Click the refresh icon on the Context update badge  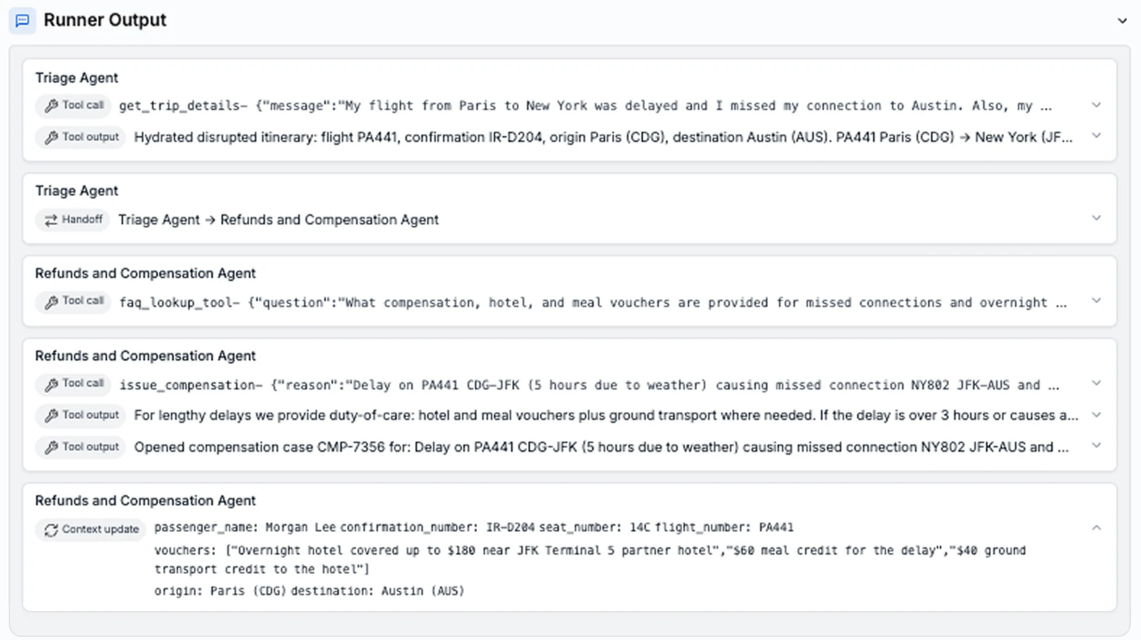[x=50, y=529]
